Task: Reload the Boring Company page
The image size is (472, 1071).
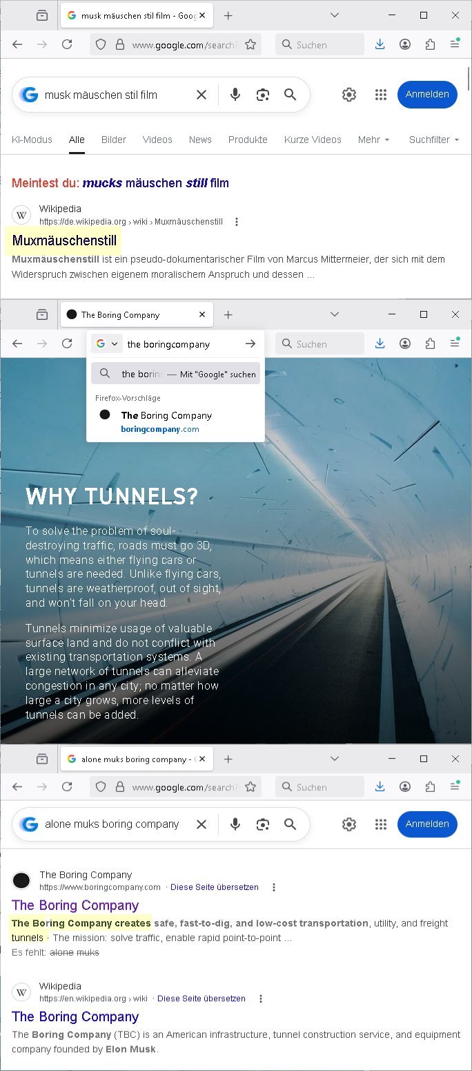Action: [x=67, y=343]
